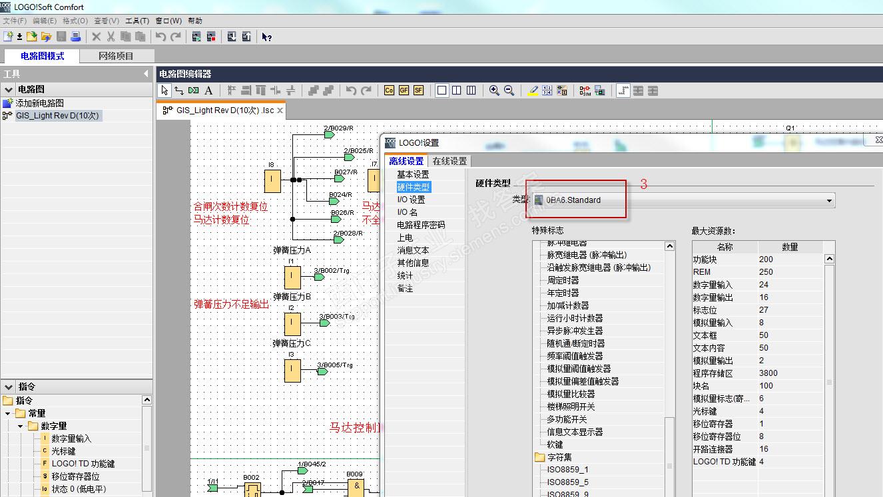Click the 功能块 resource row

pyautogui.click(x=758, y=259)
